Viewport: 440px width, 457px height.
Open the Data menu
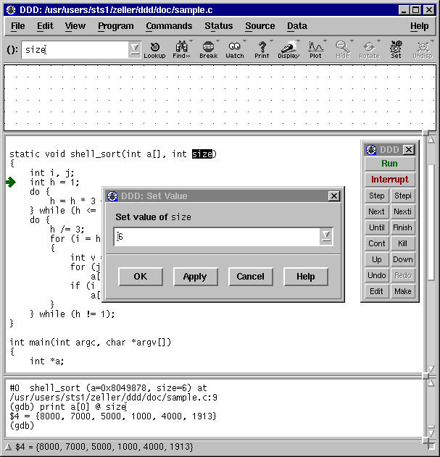(297, 26)
